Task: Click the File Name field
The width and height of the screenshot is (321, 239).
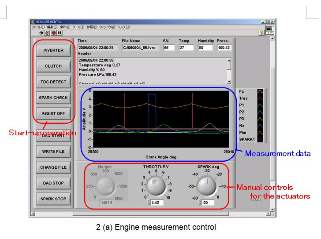Action: pyautogui.click(x=140, y=48)
